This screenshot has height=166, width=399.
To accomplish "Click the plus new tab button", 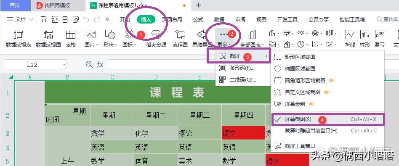I will pyautogui.click(x=199, y=5).
